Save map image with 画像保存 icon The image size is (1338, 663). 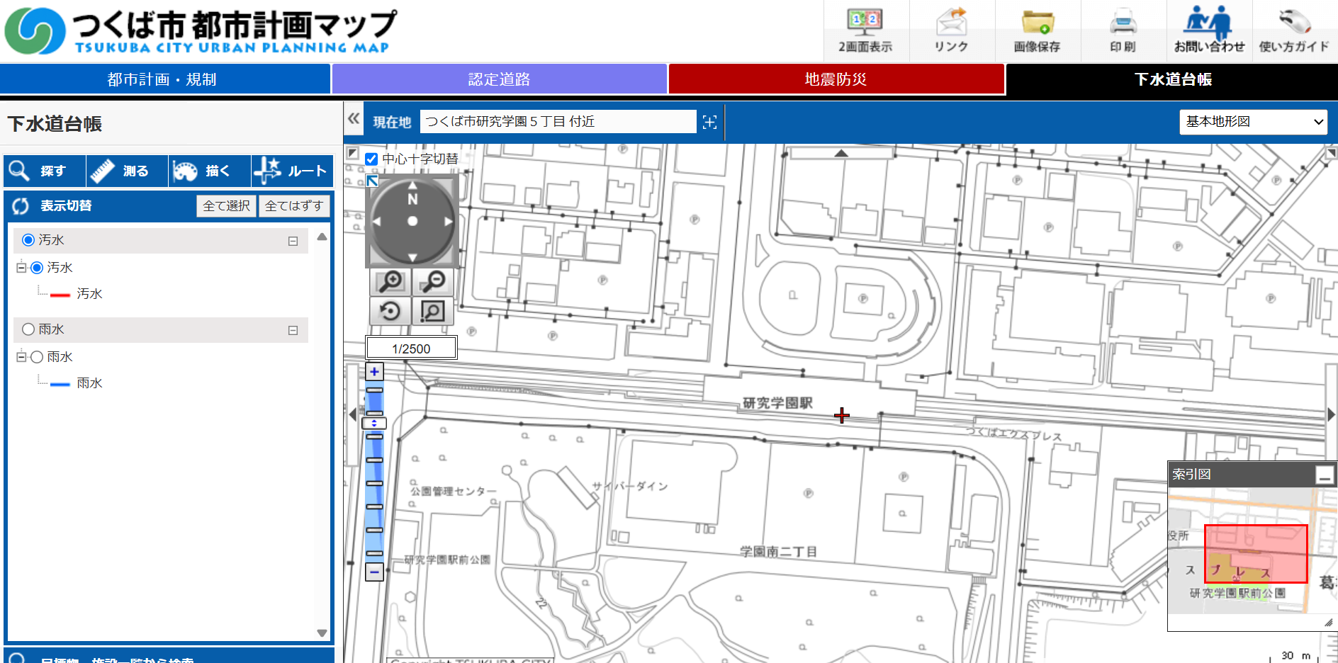coord(1037,31)
